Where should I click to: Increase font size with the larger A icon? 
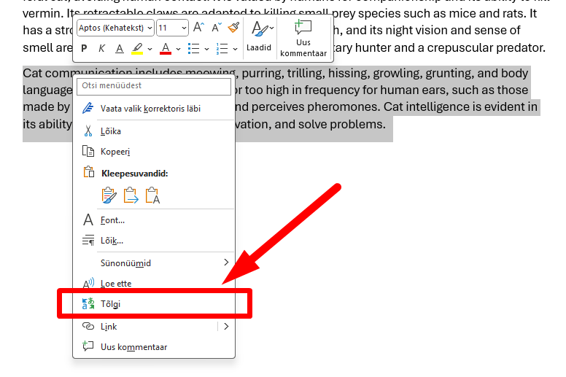pyautogui.click(x=198, y=28)
